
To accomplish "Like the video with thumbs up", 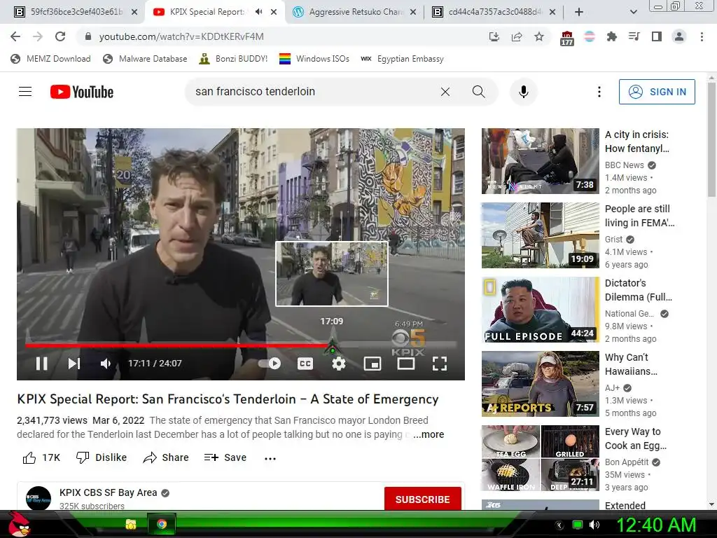I will [x=41, y=457].
